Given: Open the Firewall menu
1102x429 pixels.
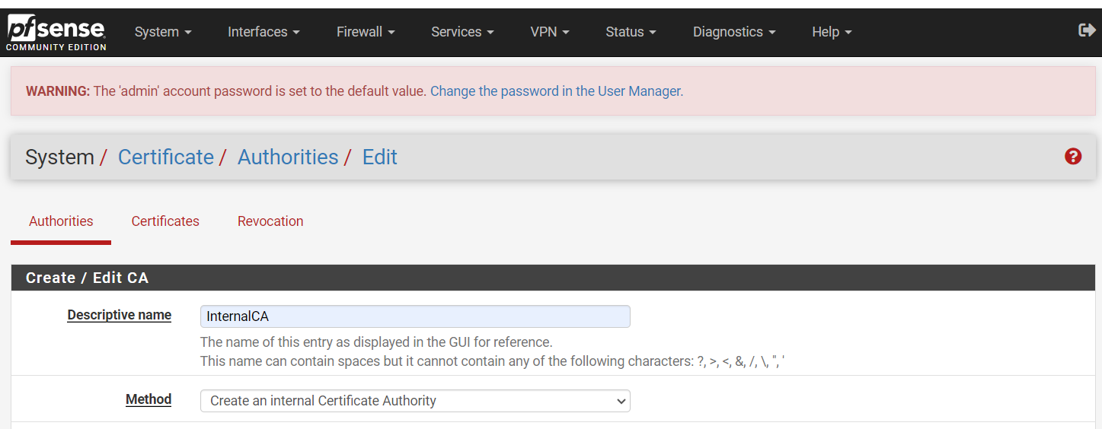Looking at the screenshot, I should (x=366, y=32).
